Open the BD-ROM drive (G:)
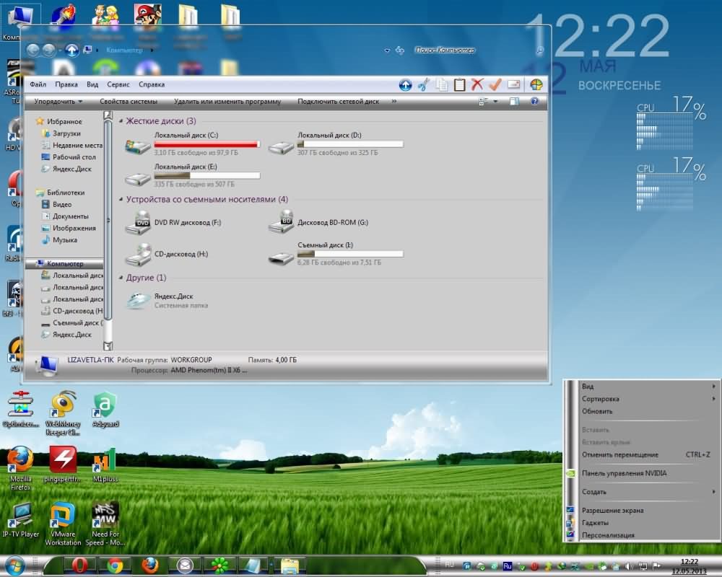Image resolution: width=722 pixels, height=577 pixels. click(x=281, y=223)
